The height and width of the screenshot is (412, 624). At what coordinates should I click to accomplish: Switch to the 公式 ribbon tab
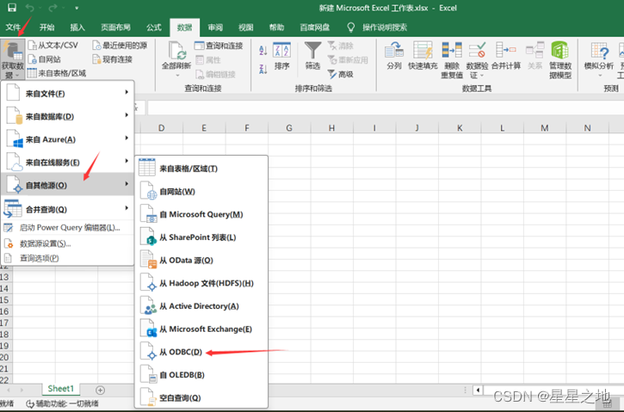click(x=153, y=27)
